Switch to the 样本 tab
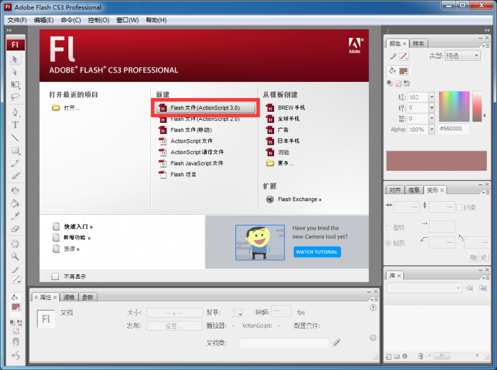The height and width of the screenshot is (370, 497). 418,43
